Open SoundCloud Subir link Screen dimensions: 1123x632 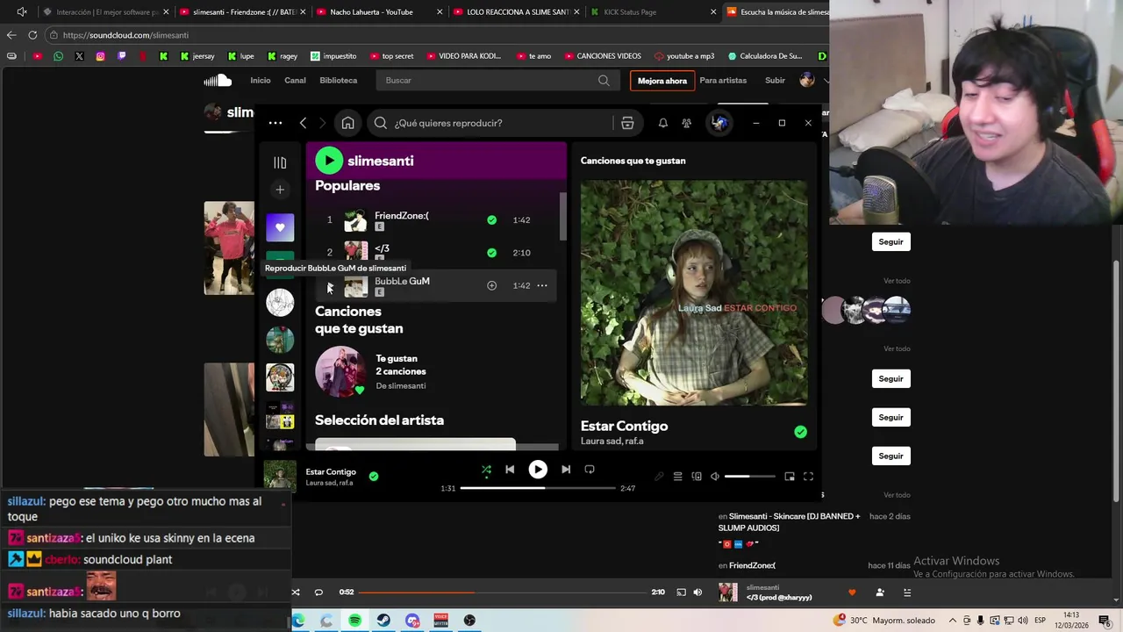pos(775,80)
